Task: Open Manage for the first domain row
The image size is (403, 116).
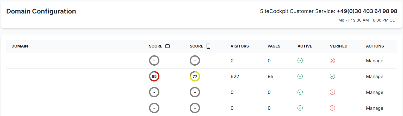Action: pyautogui.click(x=374, y=61)
